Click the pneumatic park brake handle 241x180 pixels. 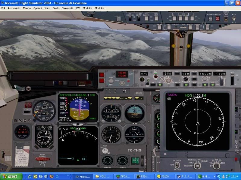43,159
